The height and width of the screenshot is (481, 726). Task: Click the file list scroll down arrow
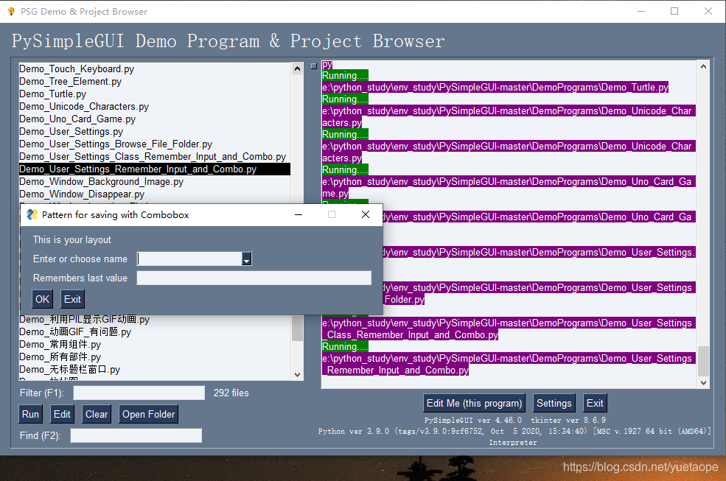(297, 374)
